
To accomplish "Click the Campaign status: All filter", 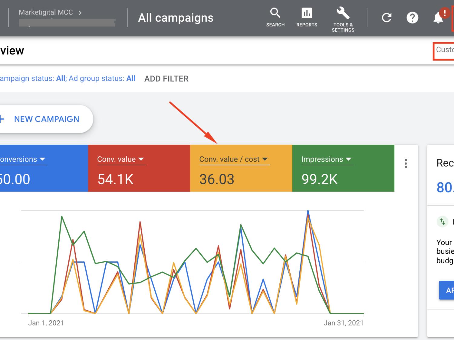I will coord(33,79).
